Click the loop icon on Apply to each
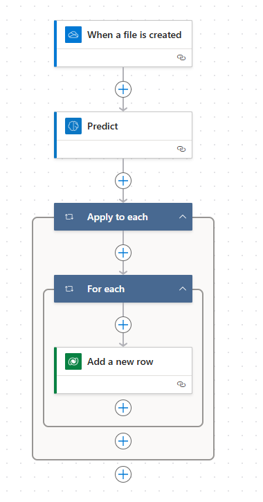The height and width of the screenshot is (502, 263). click(69, 217)
